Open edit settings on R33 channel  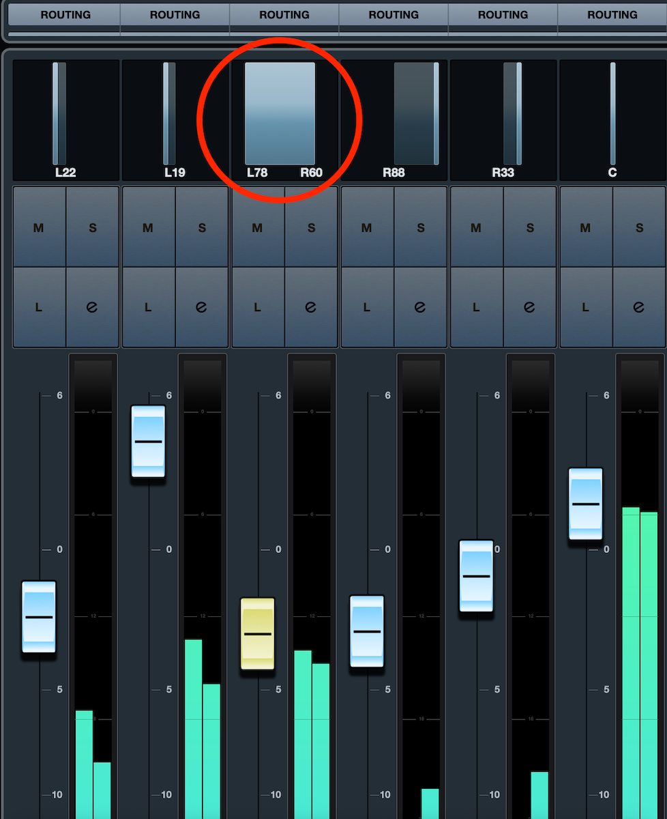coord(530,308)
